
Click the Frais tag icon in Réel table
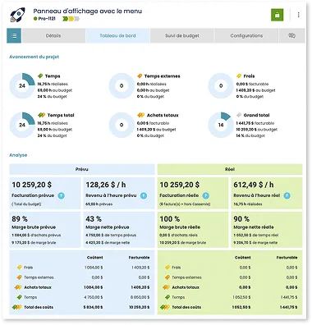coord(167,268)
